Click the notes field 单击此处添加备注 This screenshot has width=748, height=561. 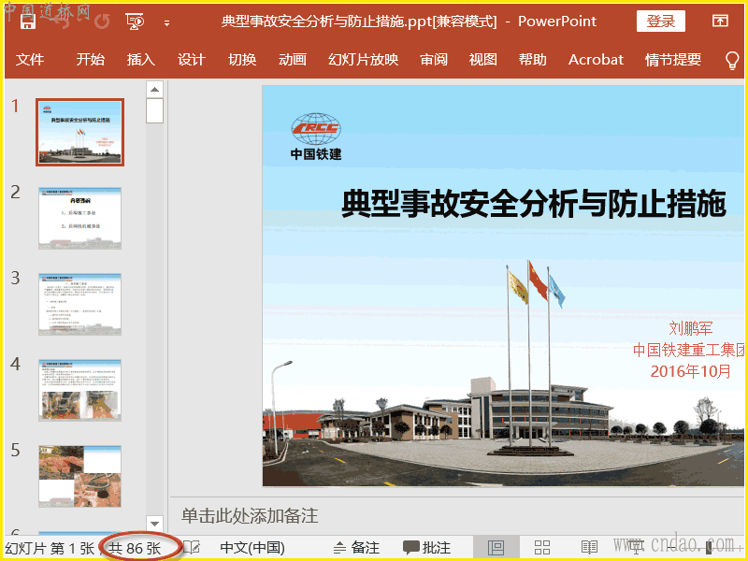click(x=250, y=516)
